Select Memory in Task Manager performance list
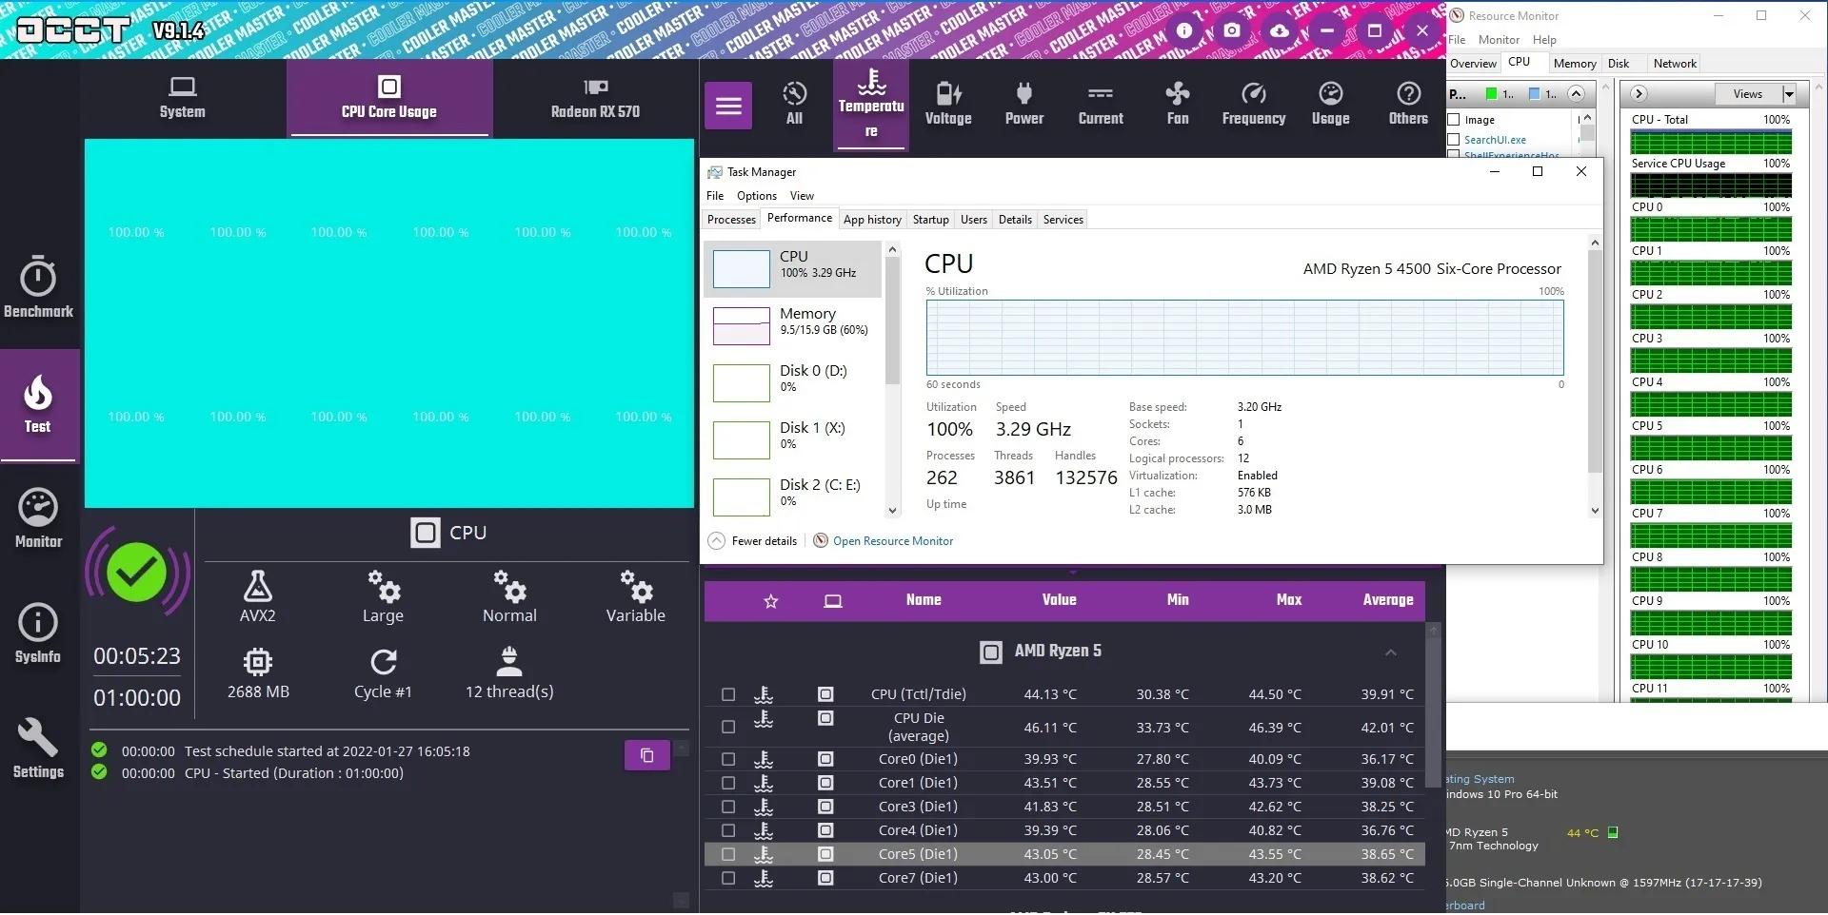This screenshot has height=915, width=1828. 793,325
